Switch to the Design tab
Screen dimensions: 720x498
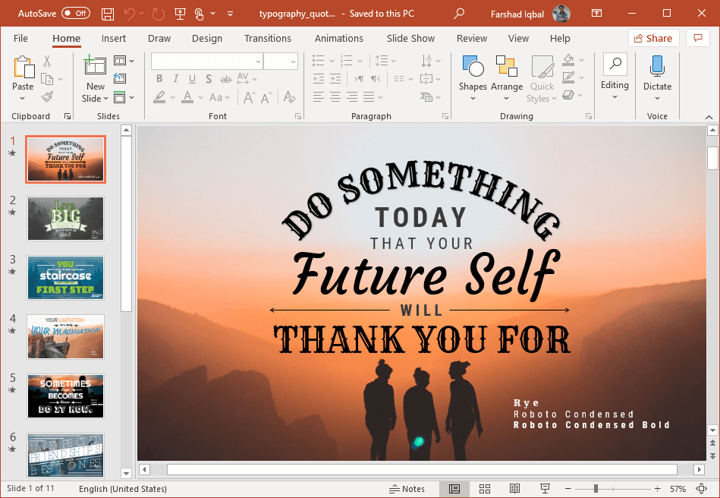pyautogui.click(x=207, y=39)
